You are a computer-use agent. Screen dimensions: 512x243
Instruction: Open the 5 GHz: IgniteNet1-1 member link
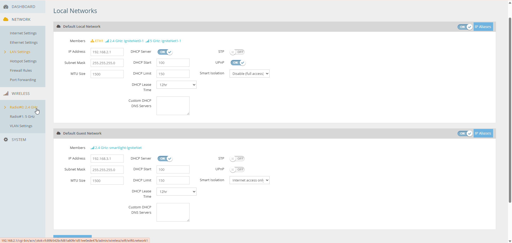point(165,41)
